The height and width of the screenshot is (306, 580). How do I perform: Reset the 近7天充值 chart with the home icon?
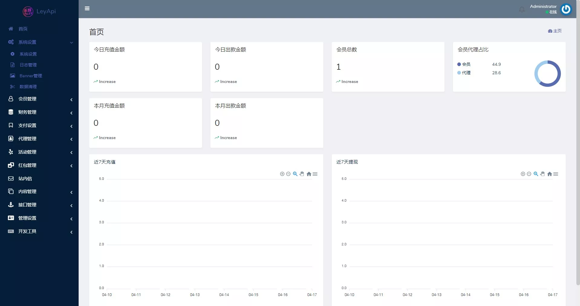click(309, 174)
